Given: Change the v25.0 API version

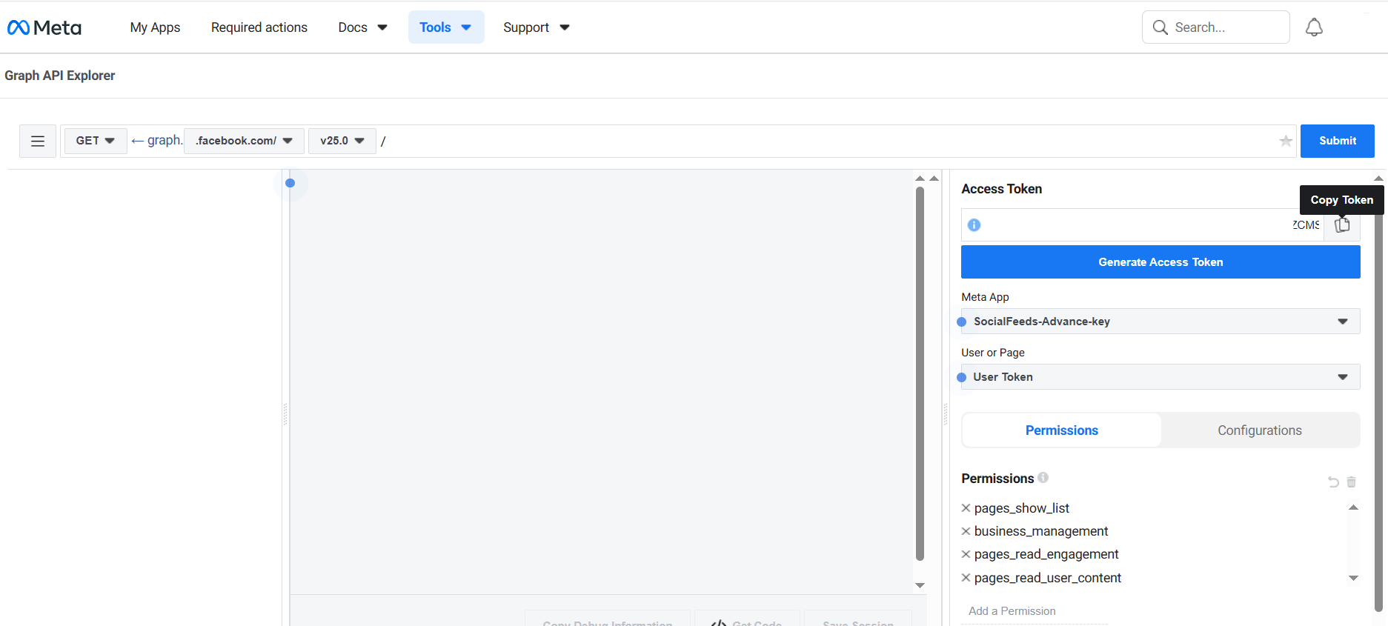Looking at the screenshot, I should coord(342,141).
